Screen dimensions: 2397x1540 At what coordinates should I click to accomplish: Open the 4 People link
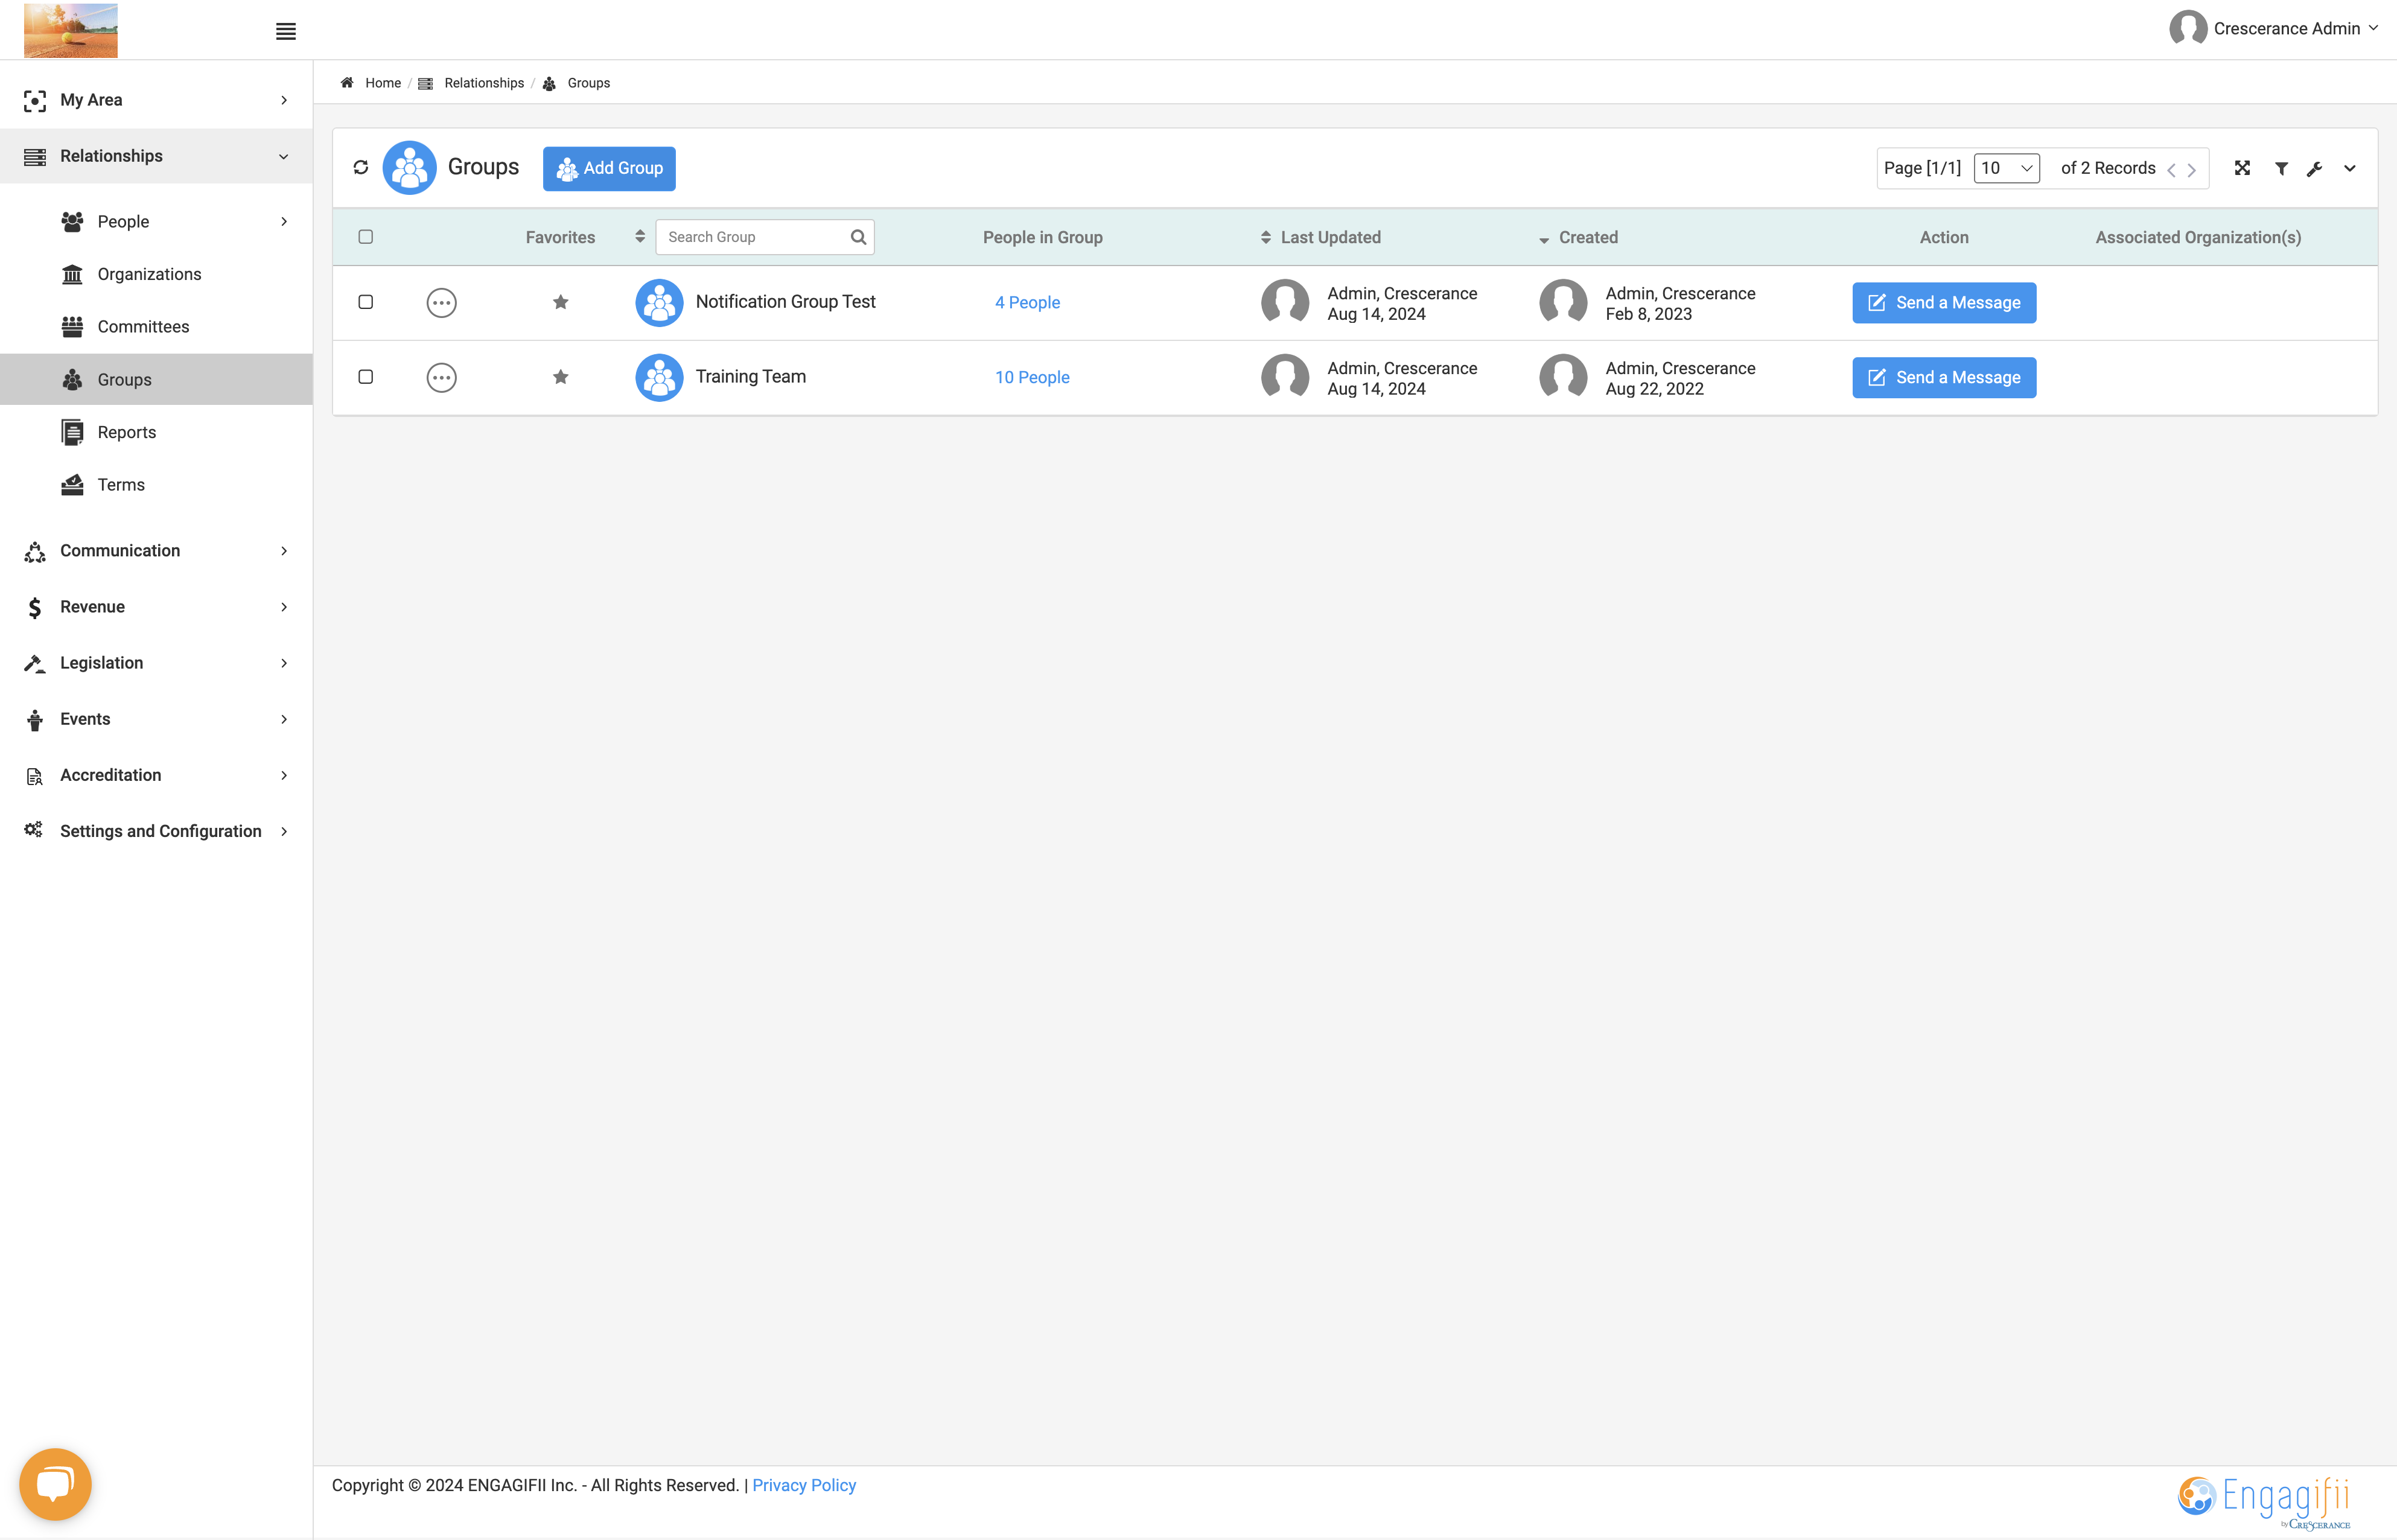pos(1027,303)
